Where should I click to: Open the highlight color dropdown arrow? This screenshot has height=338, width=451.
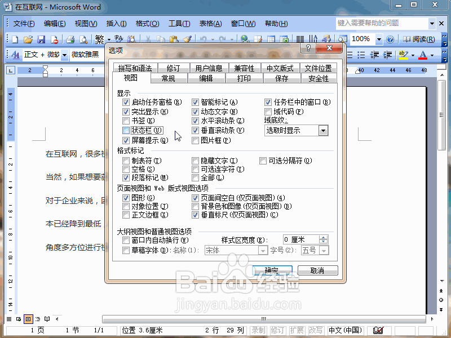[x=413, y=55]
